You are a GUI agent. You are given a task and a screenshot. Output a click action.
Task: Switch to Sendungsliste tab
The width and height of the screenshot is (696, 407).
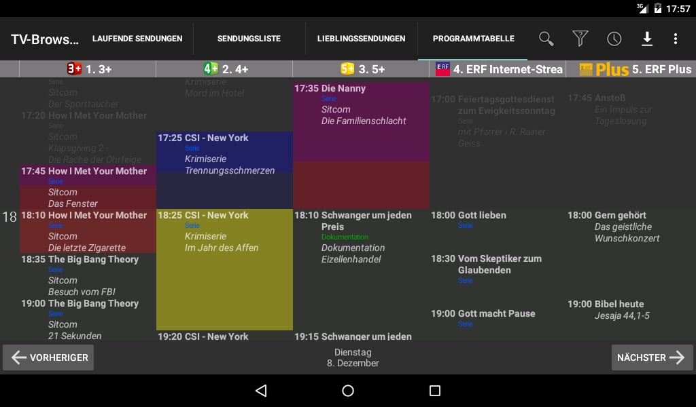tap(249, 39)
